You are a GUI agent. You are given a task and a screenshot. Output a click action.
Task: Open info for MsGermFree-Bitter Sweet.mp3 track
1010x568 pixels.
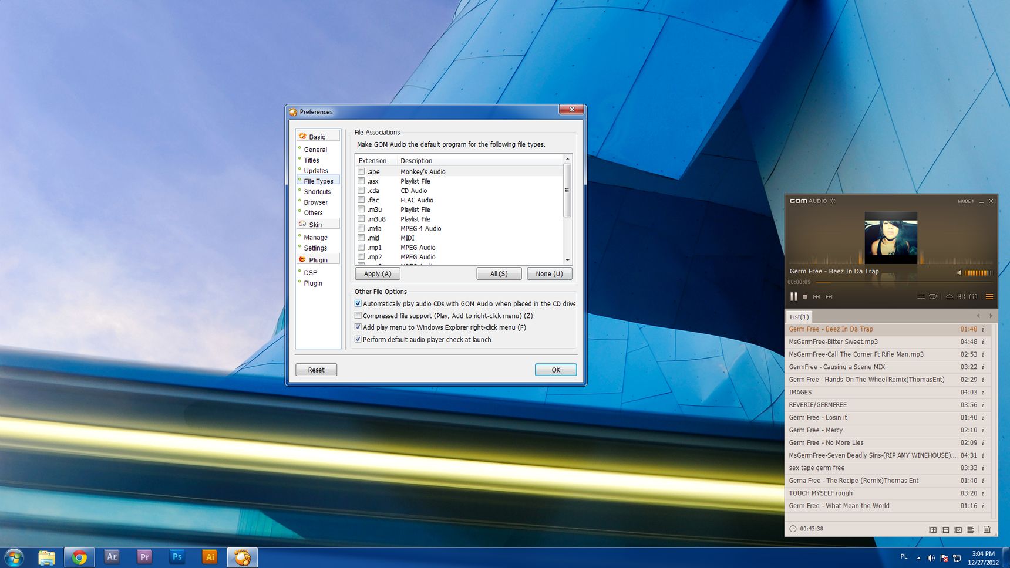tap(983, 342)
